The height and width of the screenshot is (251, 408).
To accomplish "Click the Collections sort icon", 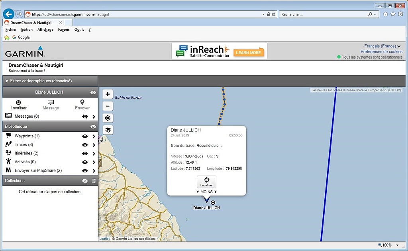I will click(94, 181).
